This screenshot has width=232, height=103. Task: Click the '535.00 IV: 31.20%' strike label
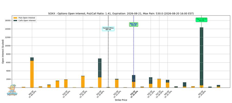(151, 94)
